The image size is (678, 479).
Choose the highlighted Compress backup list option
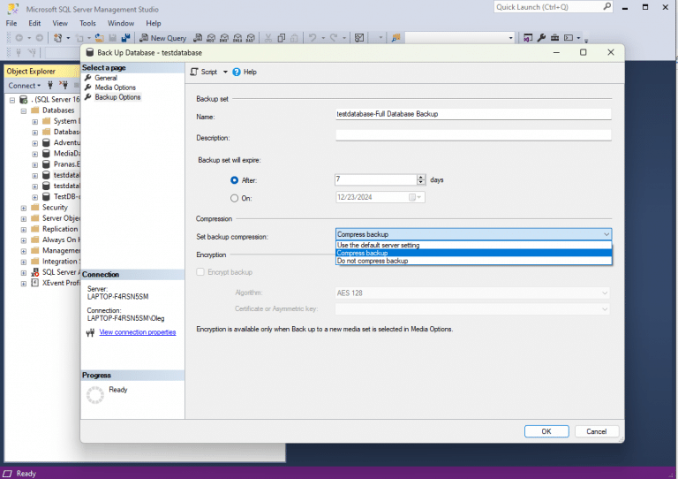[473, 253]
